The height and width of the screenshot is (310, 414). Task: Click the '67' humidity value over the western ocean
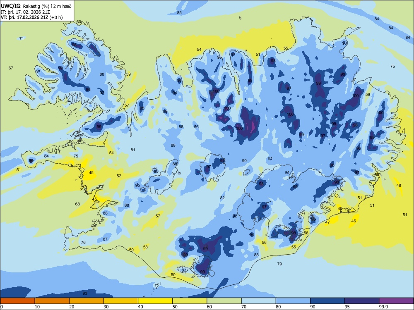point(11,68)
